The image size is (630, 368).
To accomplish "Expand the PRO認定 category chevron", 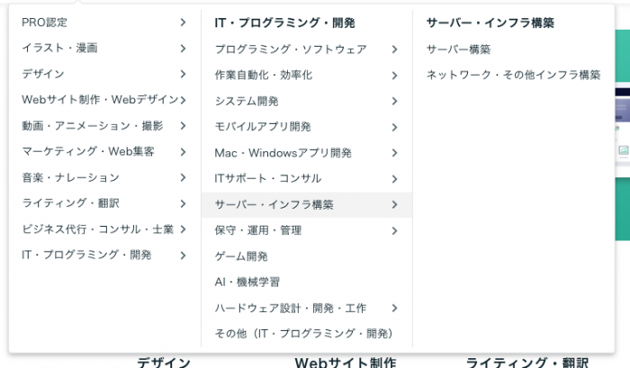I will point(183,22).
